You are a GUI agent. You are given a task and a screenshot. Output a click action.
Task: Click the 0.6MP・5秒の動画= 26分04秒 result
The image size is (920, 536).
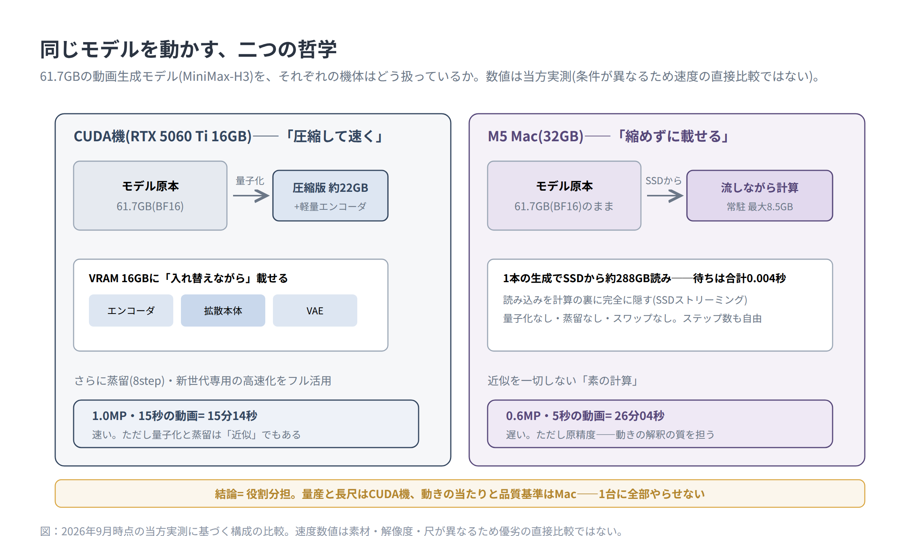pyautogui.click(x=585, y=416)
